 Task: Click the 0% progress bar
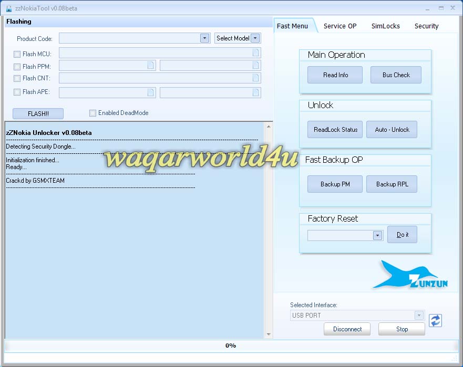pyautogui.click(x=230, y=346)
